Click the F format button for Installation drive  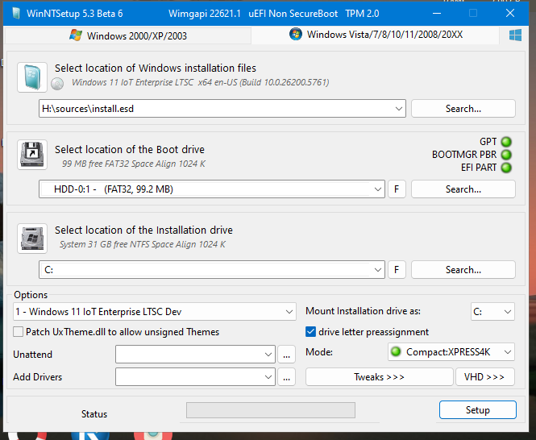[x=397, y=270]
